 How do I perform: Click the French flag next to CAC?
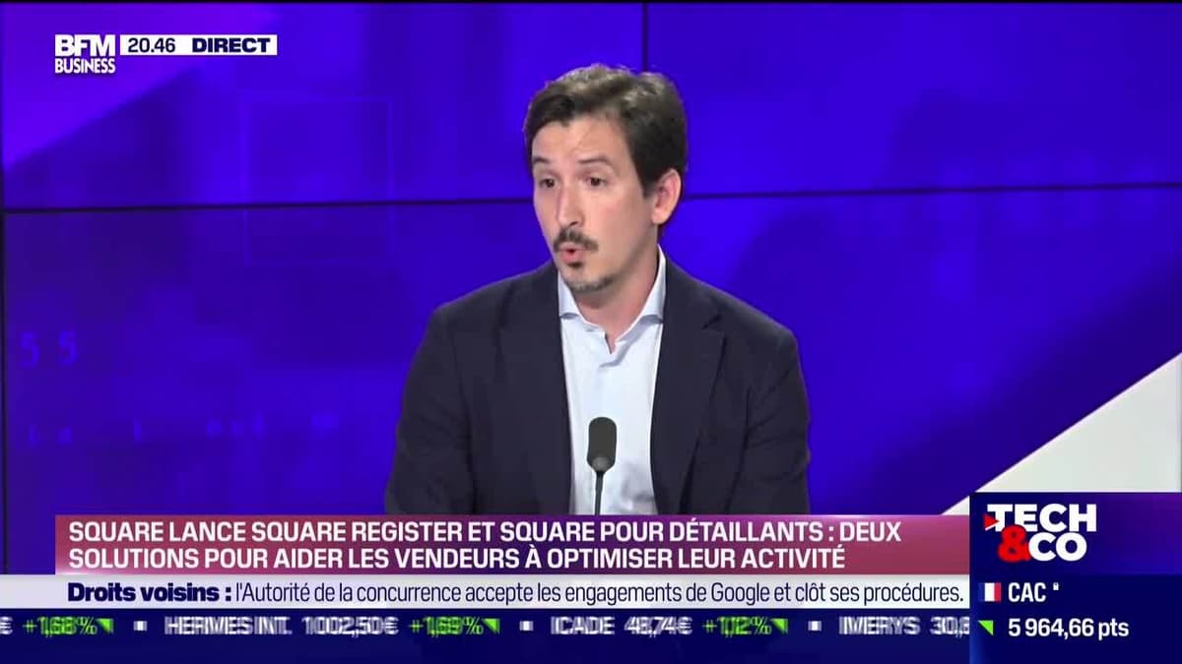click(x=991, y=592)
